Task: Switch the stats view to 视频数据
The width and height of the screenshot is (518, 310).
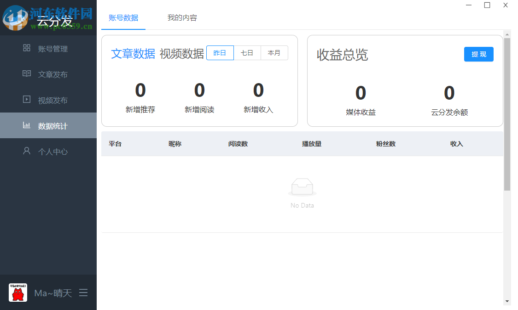Action: tap(181, 53)
